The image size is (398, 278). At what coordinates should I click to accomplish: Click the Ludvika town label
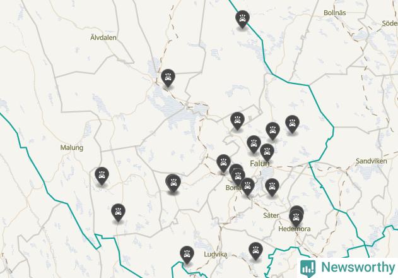[215, 254]
